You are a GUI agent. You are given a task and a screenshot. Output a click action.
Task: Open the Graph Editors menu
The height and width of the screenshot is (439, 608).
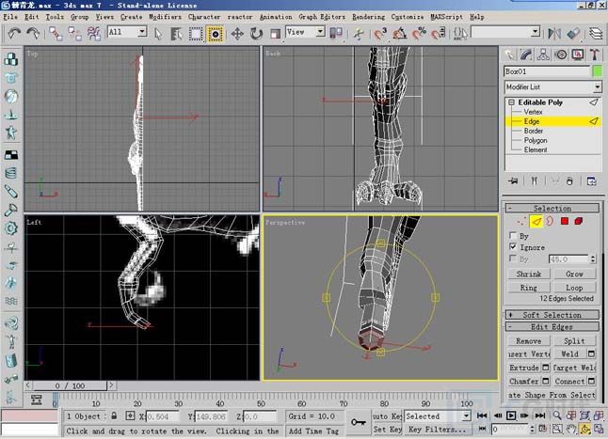click(322, 17)
